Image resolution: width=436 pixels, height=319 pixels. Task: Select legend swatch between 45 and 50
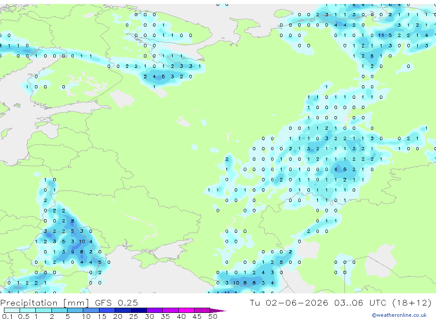(x=202, y=310)
